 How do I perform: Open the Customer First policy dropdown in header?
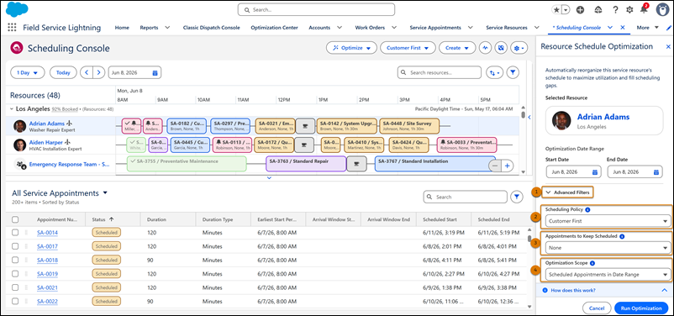[x=408, y=48]
